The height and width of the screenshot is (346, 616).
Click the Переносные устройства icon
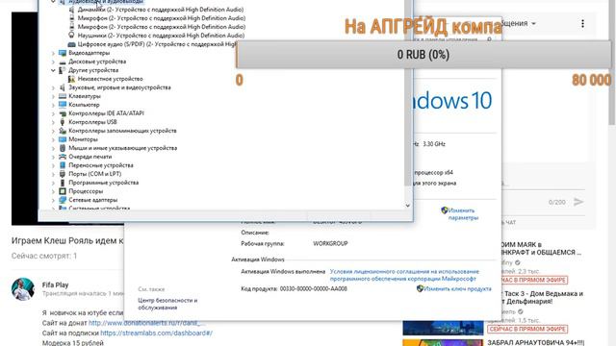click(x=62, y=165)
